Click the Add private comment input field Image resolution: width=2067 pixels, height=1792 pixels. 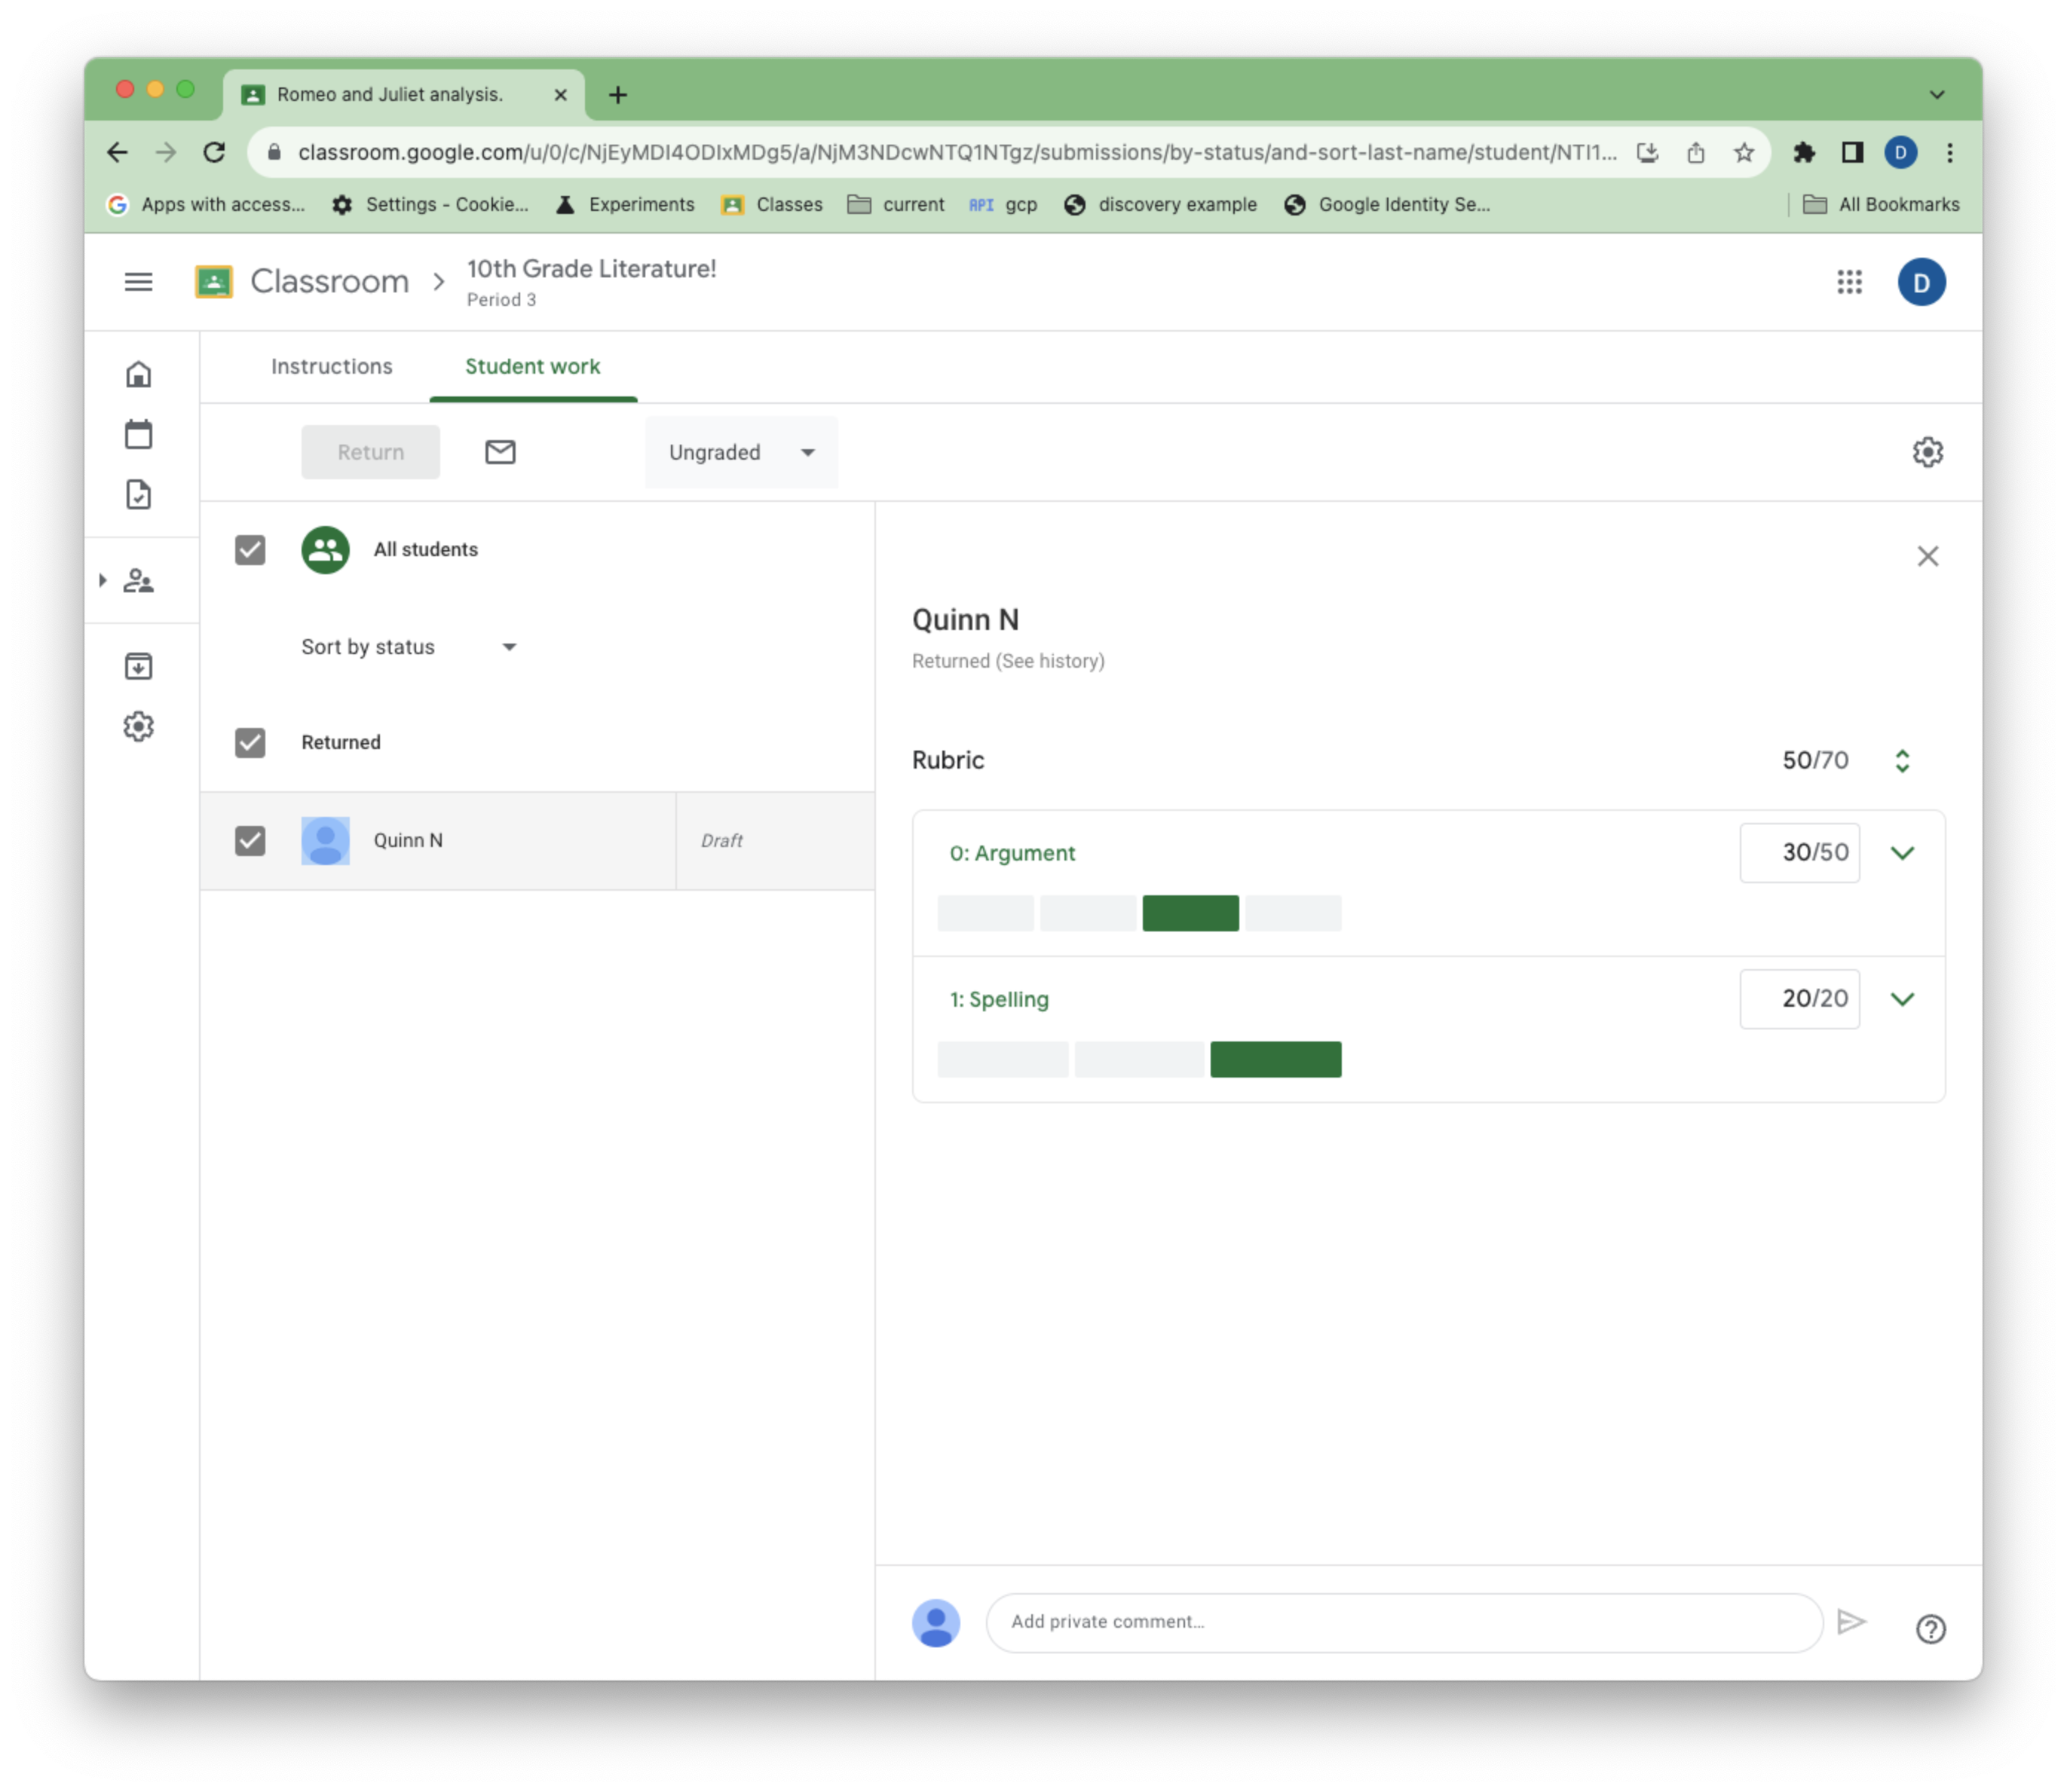coord(1406,1620)
